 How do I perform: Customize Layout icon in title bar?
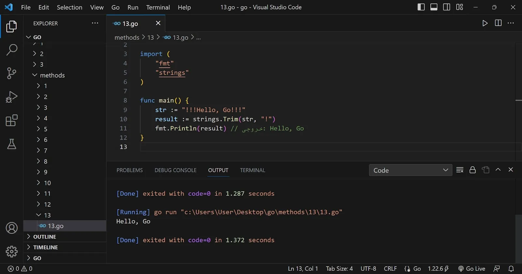[460, 7]
